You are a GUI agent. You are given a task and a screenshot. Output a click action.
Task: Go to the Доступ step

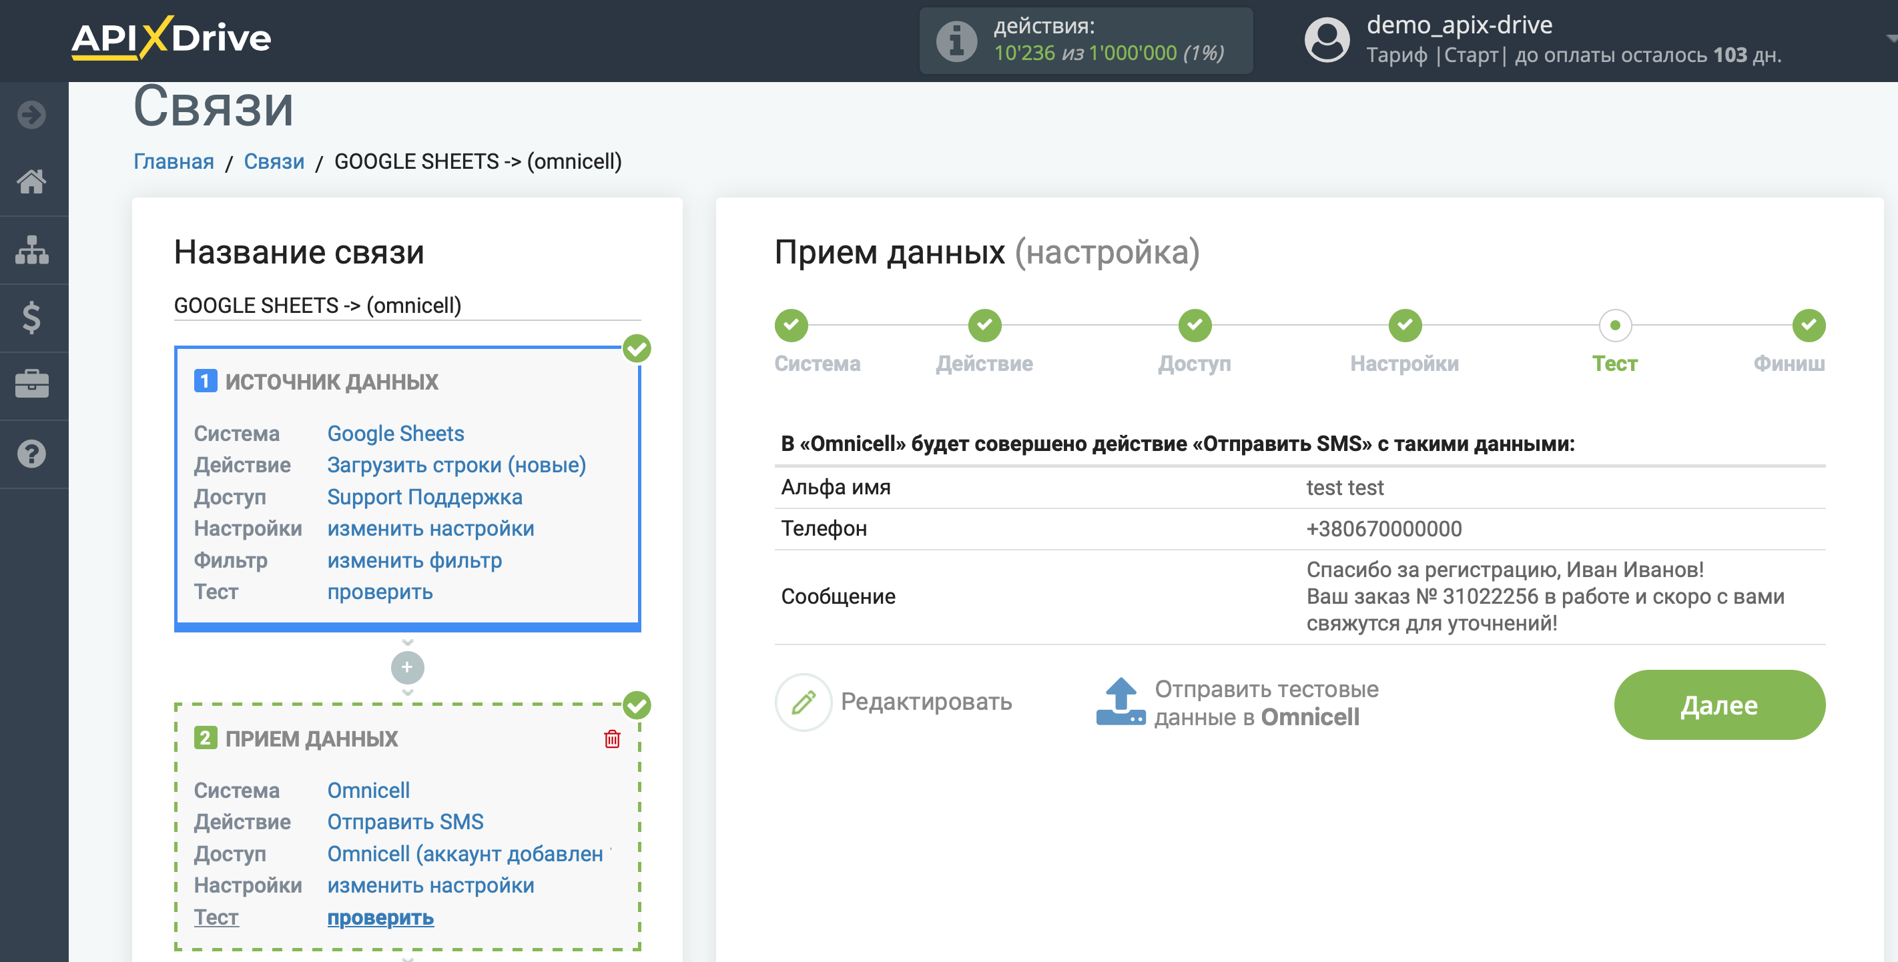coord(1195,326)
